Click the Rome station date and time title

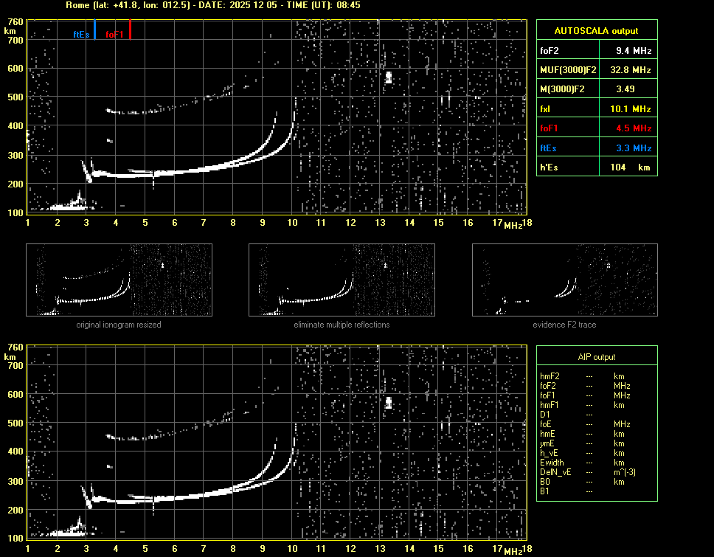click(212, 5)
